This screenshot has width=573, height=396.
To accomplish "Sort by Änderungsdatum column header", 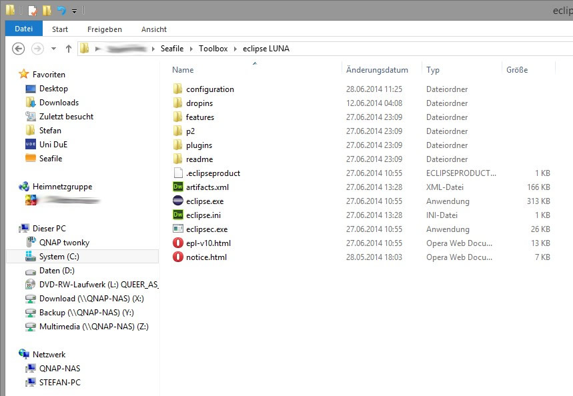I will [377, 70].
